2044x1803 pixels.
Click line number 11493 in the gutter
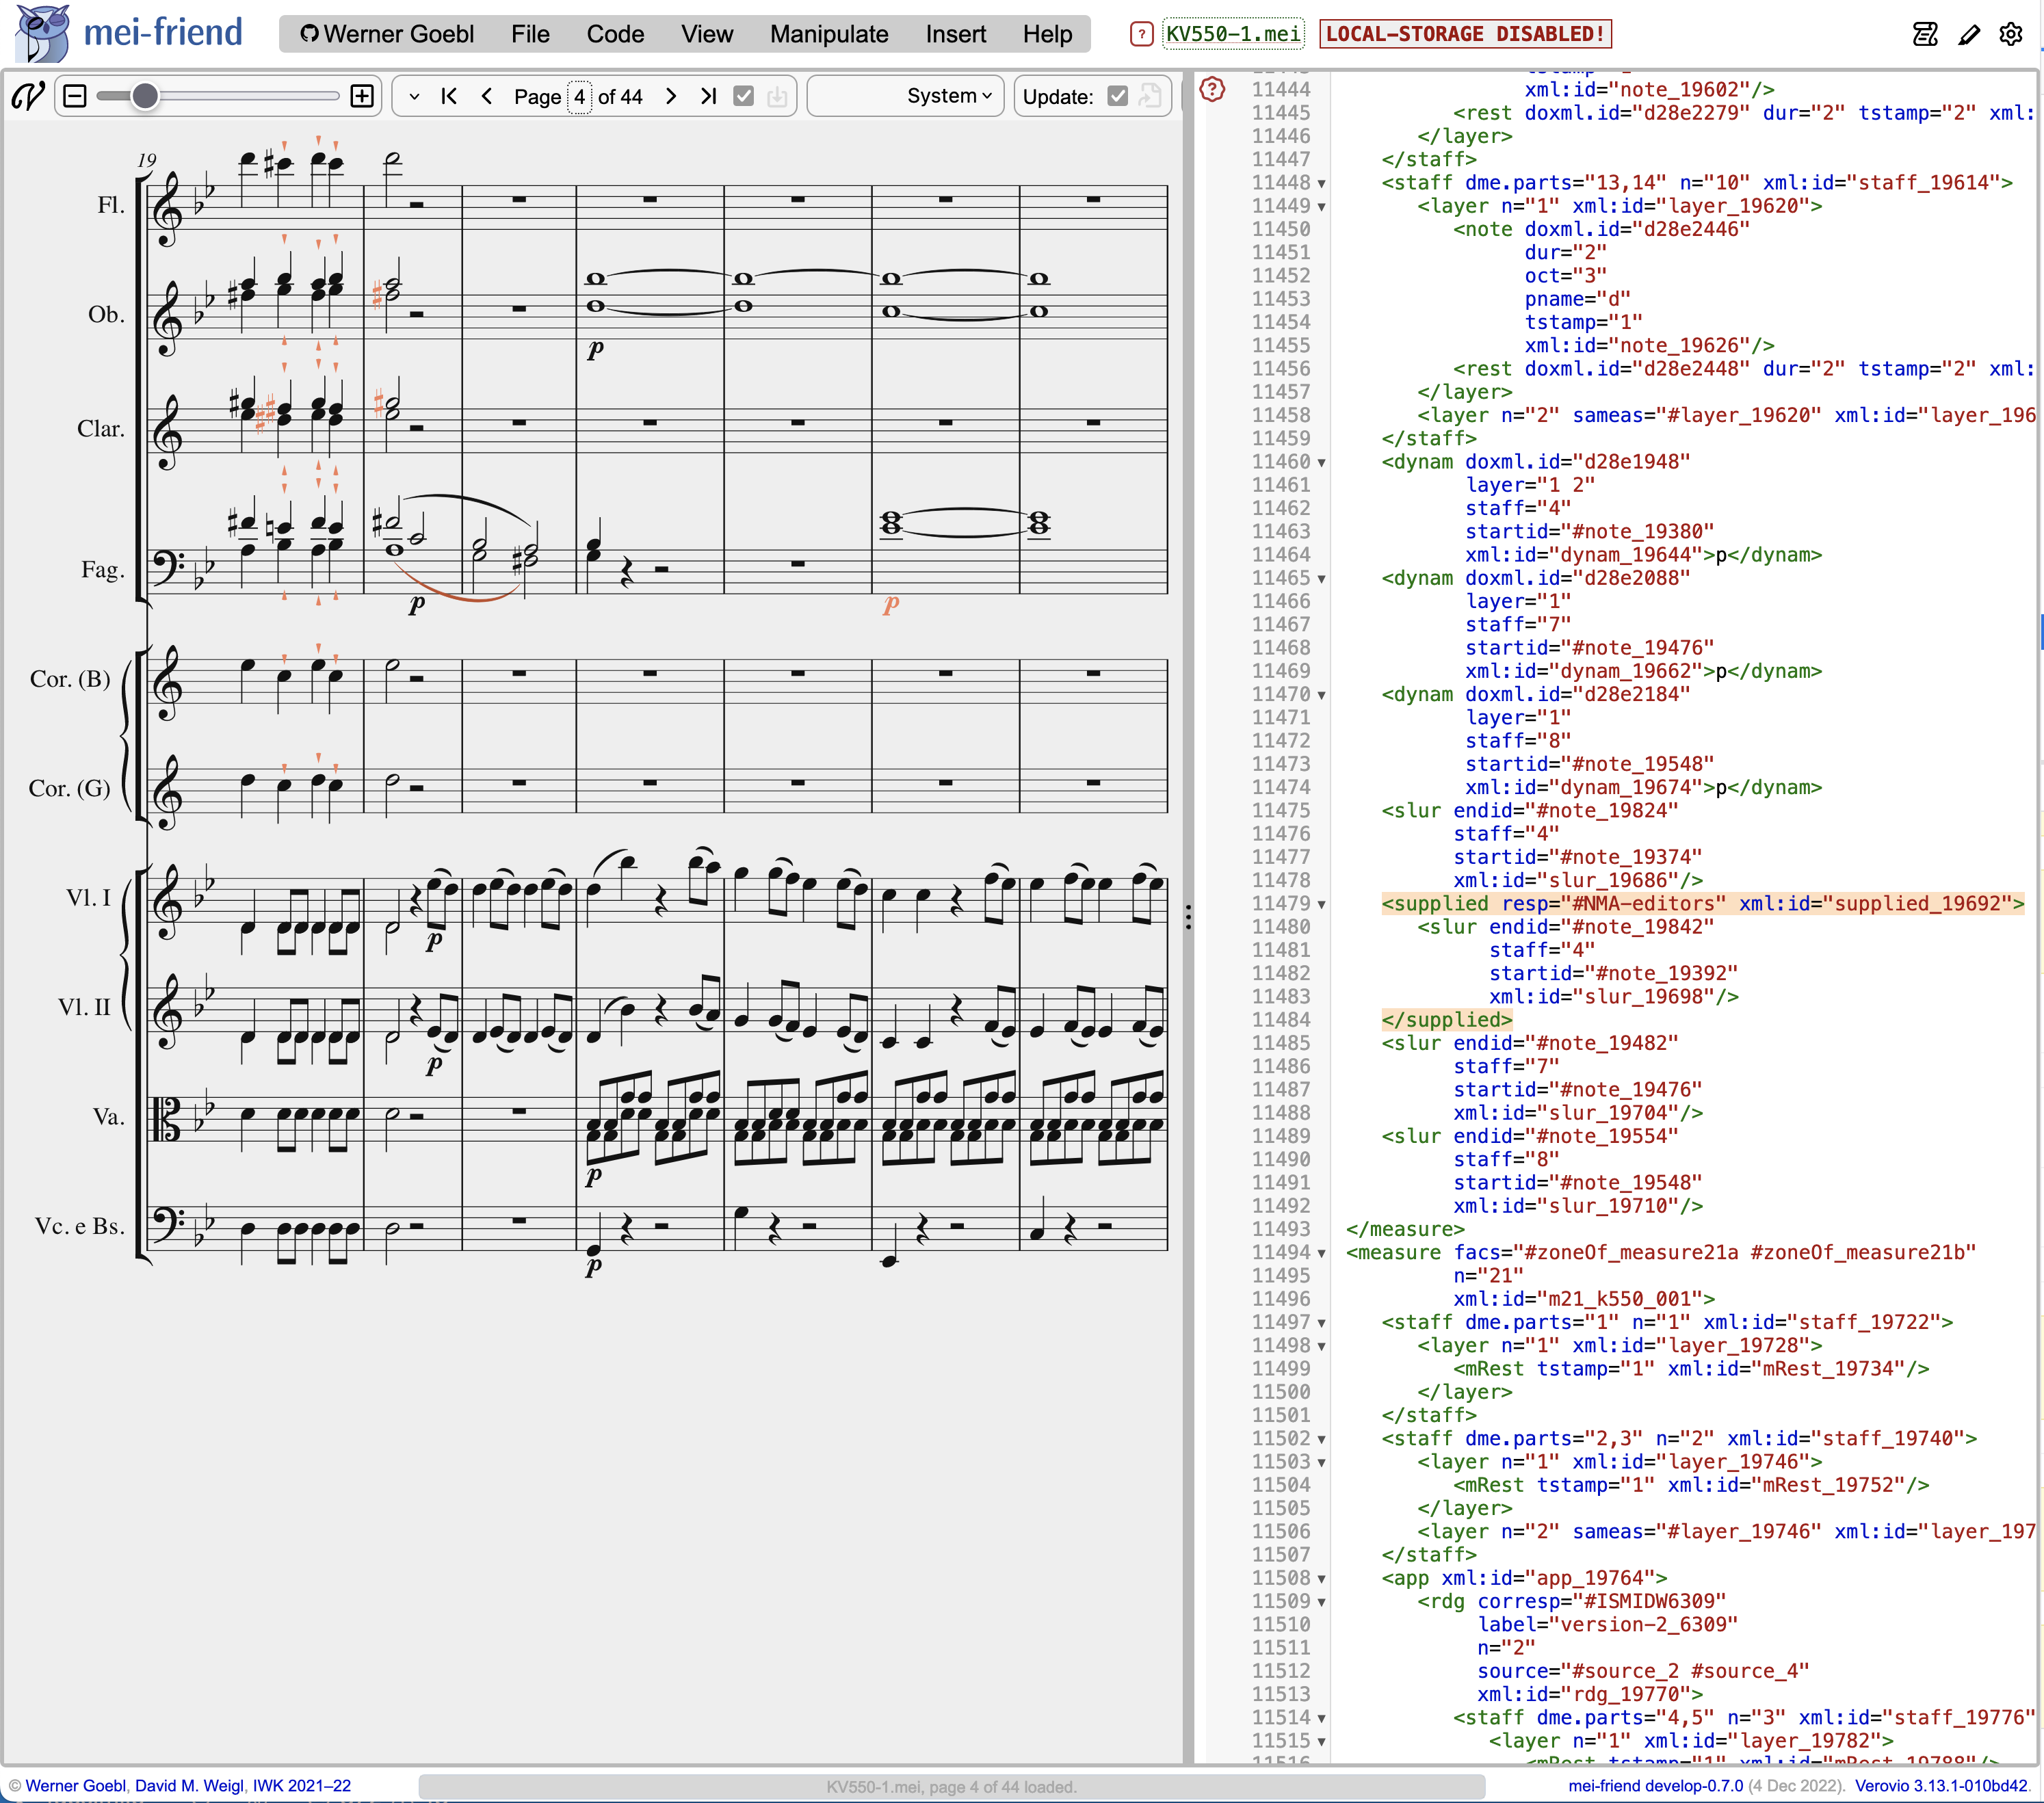tap(1281, 1229)
